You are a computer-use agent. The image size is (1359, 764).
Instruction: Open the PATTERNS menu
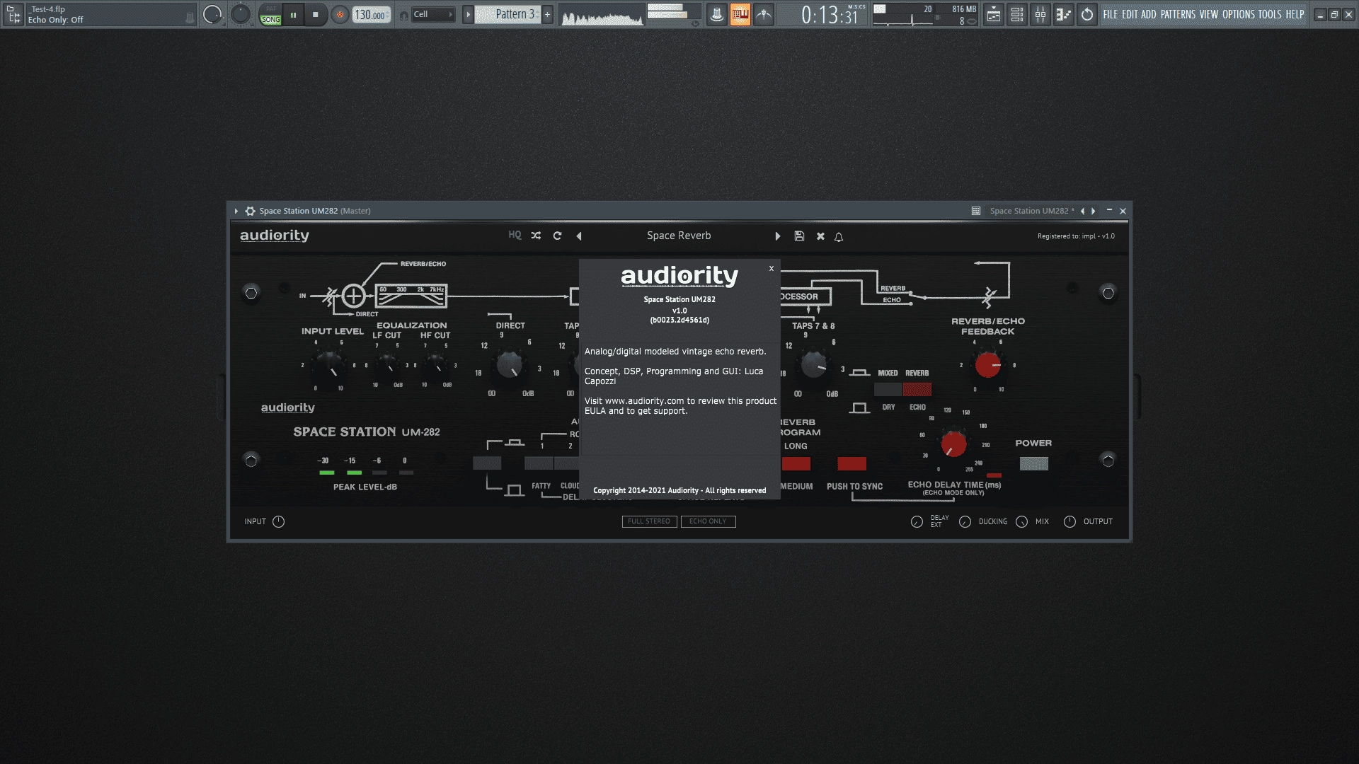(1178, 14)
